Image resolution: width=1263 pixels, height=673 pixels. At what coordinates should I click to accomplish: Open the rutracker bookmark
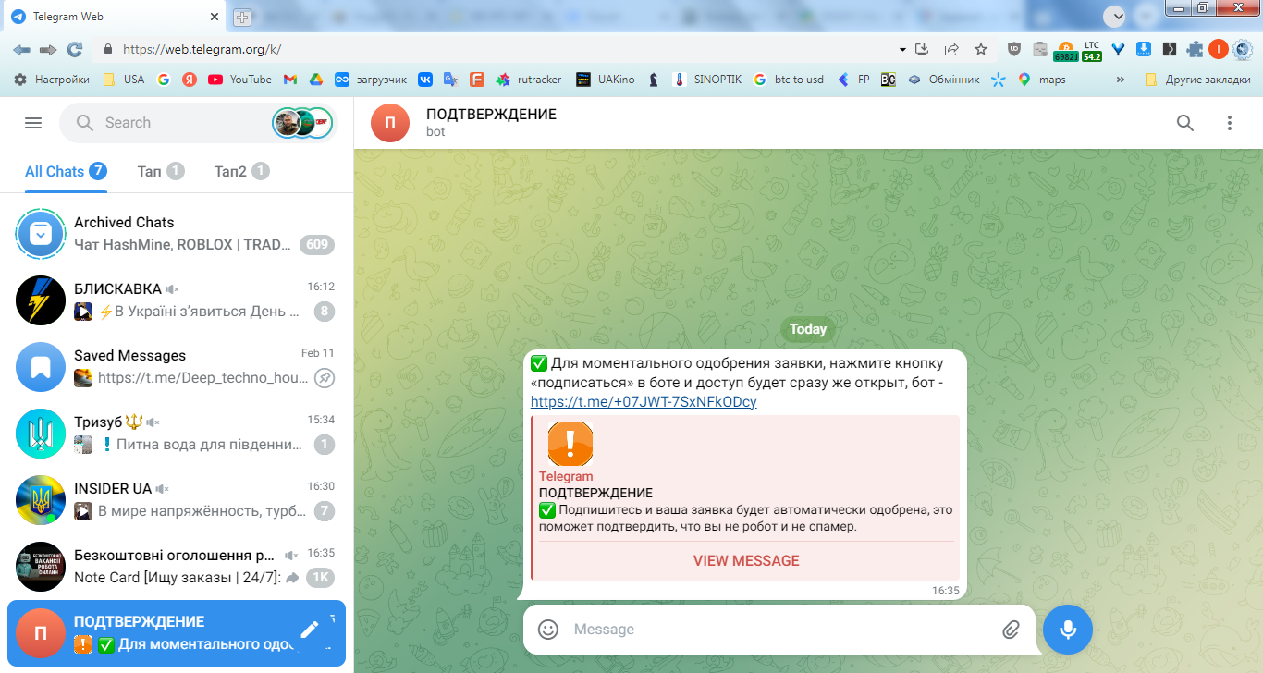pyautogui.click(x=529, y=80)
